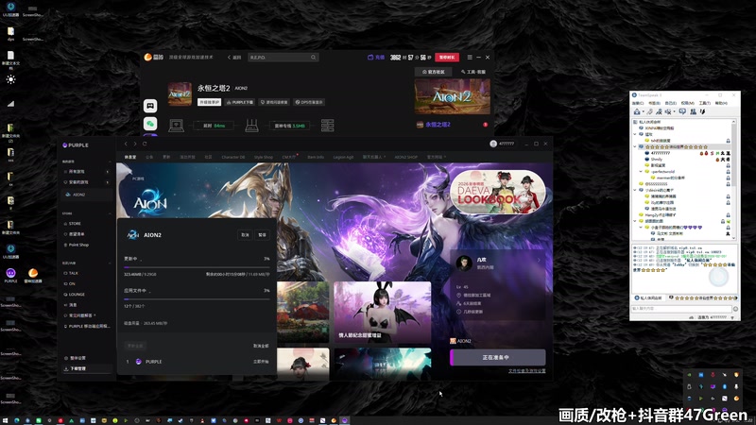The height and width of the screenshot is (425, 756).
Task: Open AION2 in PURPLE sidebar
Action: tap(86, 195)
